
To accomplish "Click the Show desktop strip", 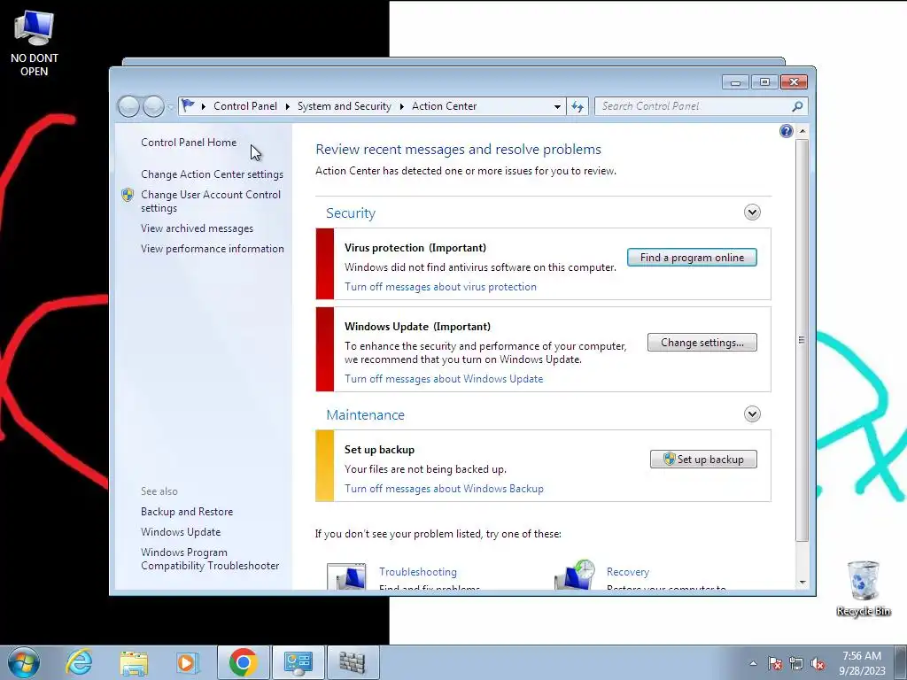I will click(x=901, y=662).
